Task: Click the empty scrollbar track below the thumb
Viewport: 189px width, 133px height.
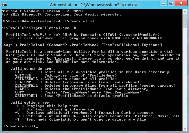Action: (x=185, y=77)
